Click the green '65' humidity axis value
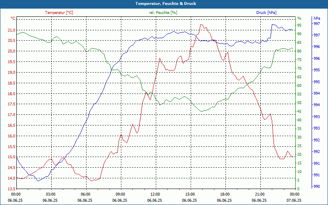This screenshot has height=205, width=328. click(299, 77)
